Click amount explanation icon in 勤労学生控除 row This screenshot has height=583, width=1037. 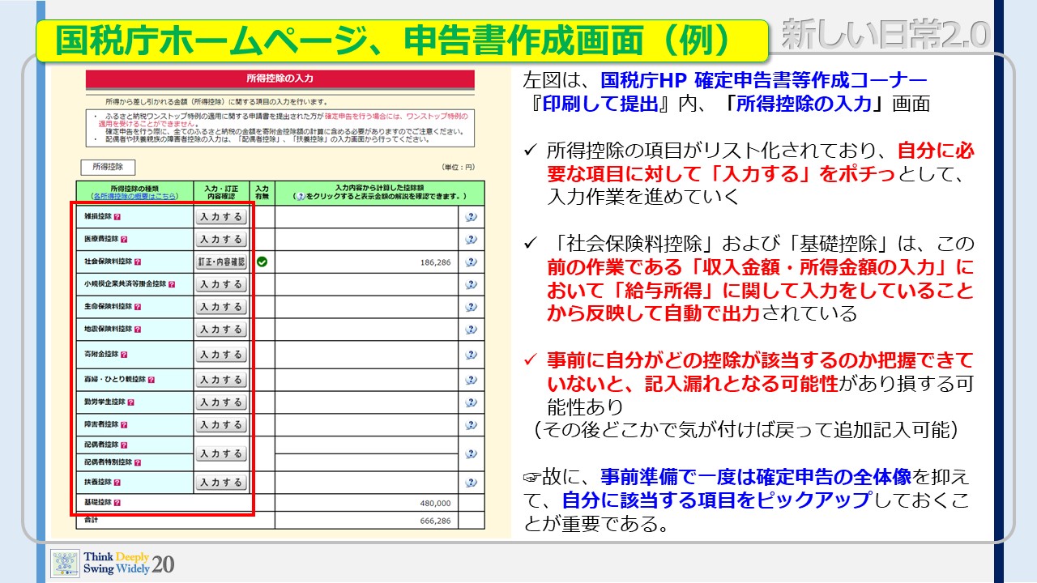click(x=472, y=402)
